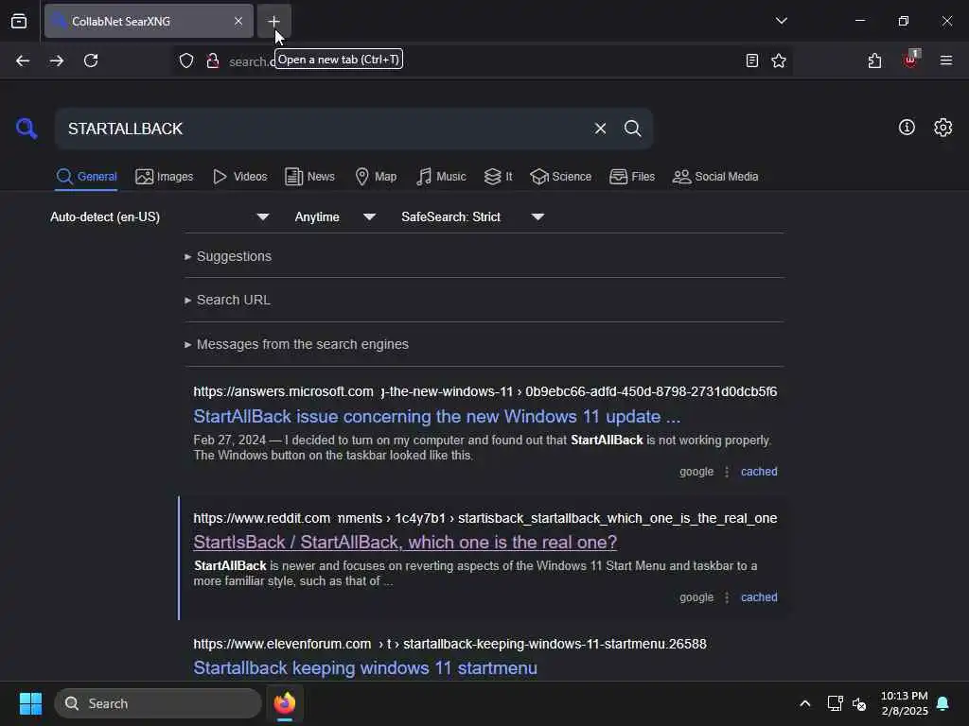Select Firefox in the taskbar
This screenshot has height=726, width=969.
click(x=285, y=703)
